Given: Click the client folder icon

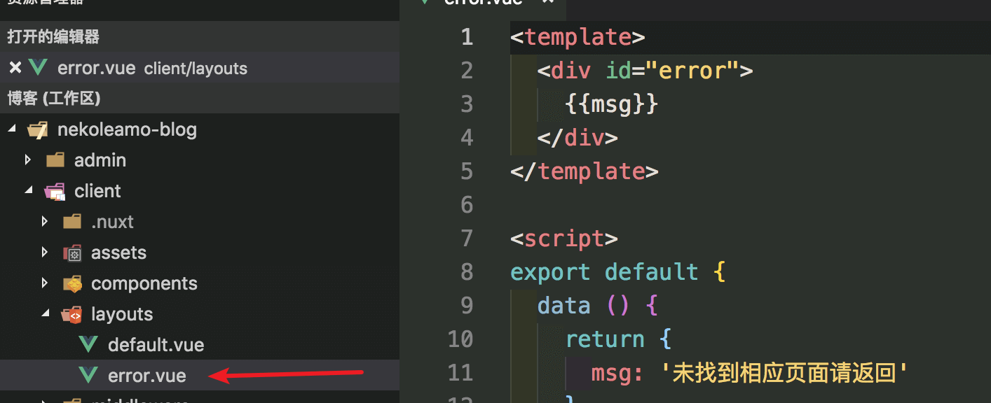Looking at the screenshot, I should 55,192.
